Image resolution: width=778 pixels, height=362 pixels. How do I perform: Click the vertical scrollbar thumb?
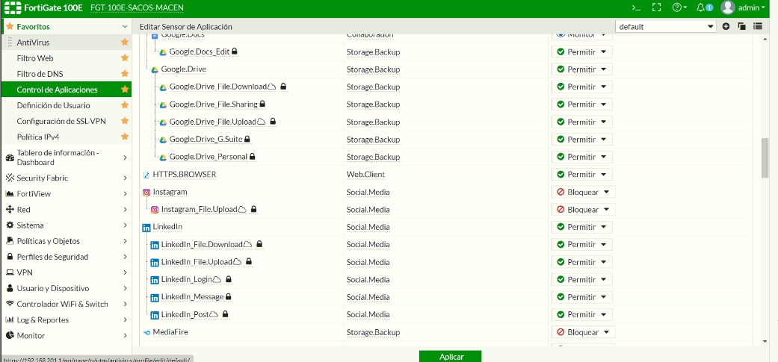[x=765, y=157]
